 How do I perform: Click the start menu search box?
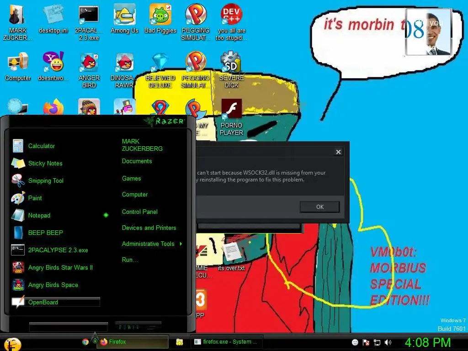(69, 326)
